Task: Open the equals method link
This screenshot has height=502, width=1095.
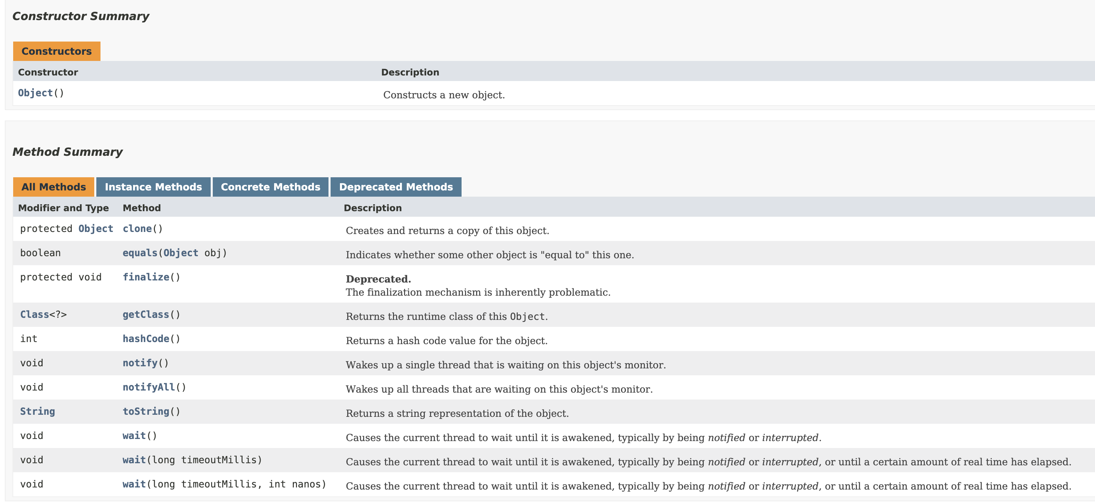Action: [140, 253]
